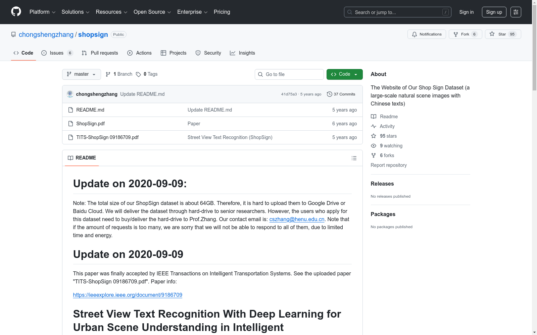Expand the Platform menu
This screenshot has width=537, height=335.
[x=43, y=12]
